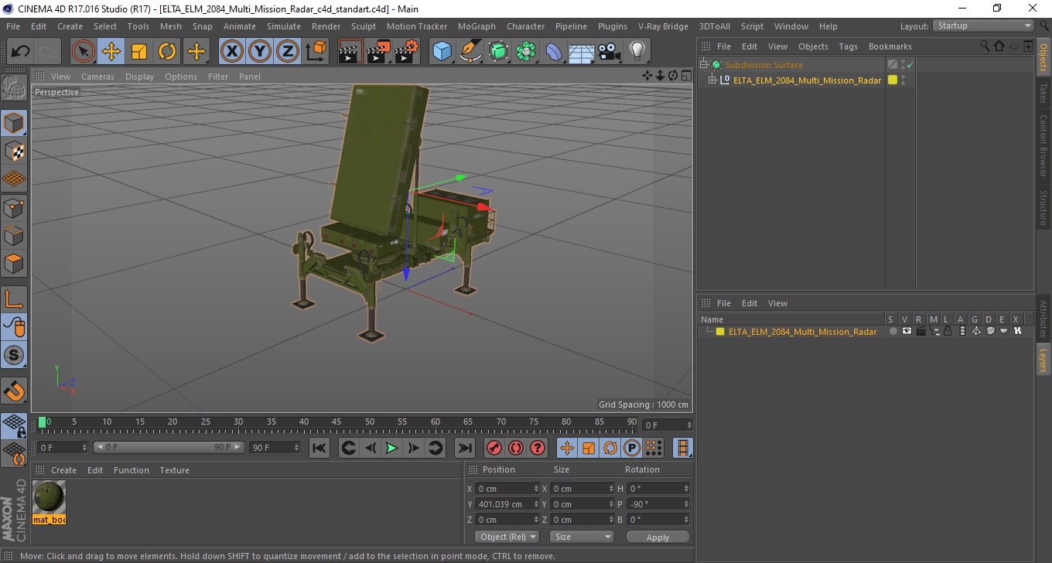The image size is (1052, 563).
Task: Enable the Axis tool
Action: [x=14, y=299]
